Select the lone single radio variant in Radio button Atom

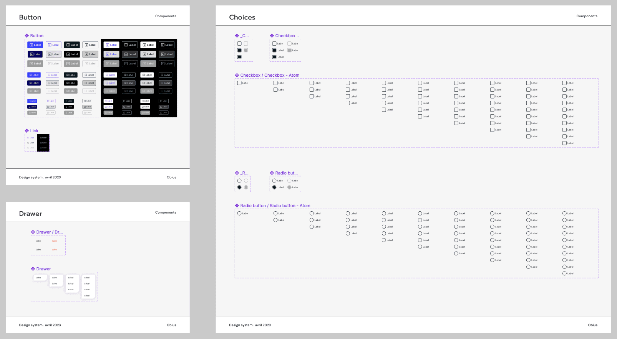pos(243,213)
